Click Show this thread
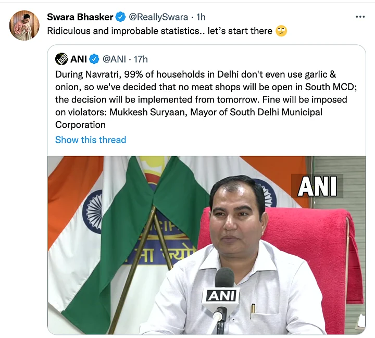Image resolution: width=375 pixels, height=338 pixels. click(x=91, y=140)
